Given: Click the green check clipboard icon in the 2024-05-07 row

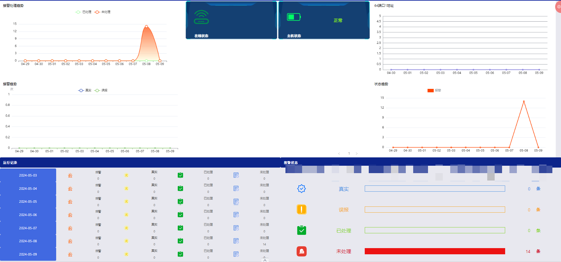Looking at the screenshot, I should pyautogui.click(x=181, y=228).
